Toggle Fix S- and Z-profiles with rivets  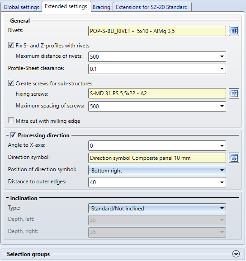pyautogui.click(x=11, y=45)
